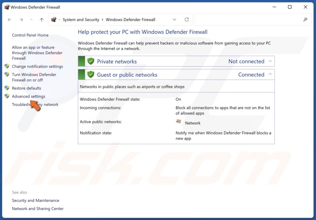Open Advanced settings
The image size is (316, 220).
coord(28,96)
